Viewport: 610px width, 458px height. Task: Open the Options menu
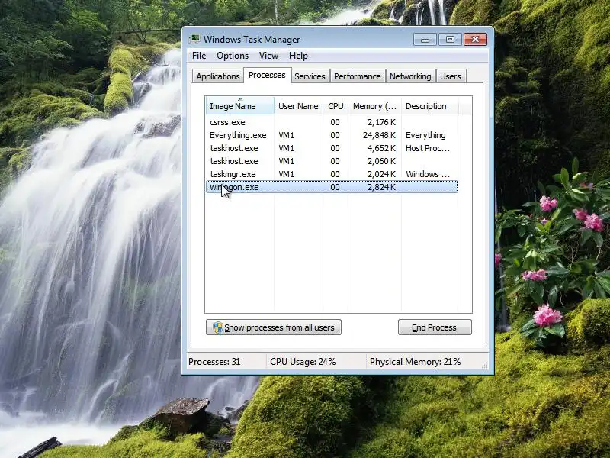[233, 56]
